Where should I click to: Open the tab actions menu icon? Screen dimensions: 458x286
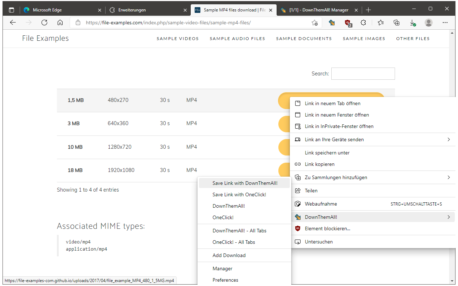point(11,10)
